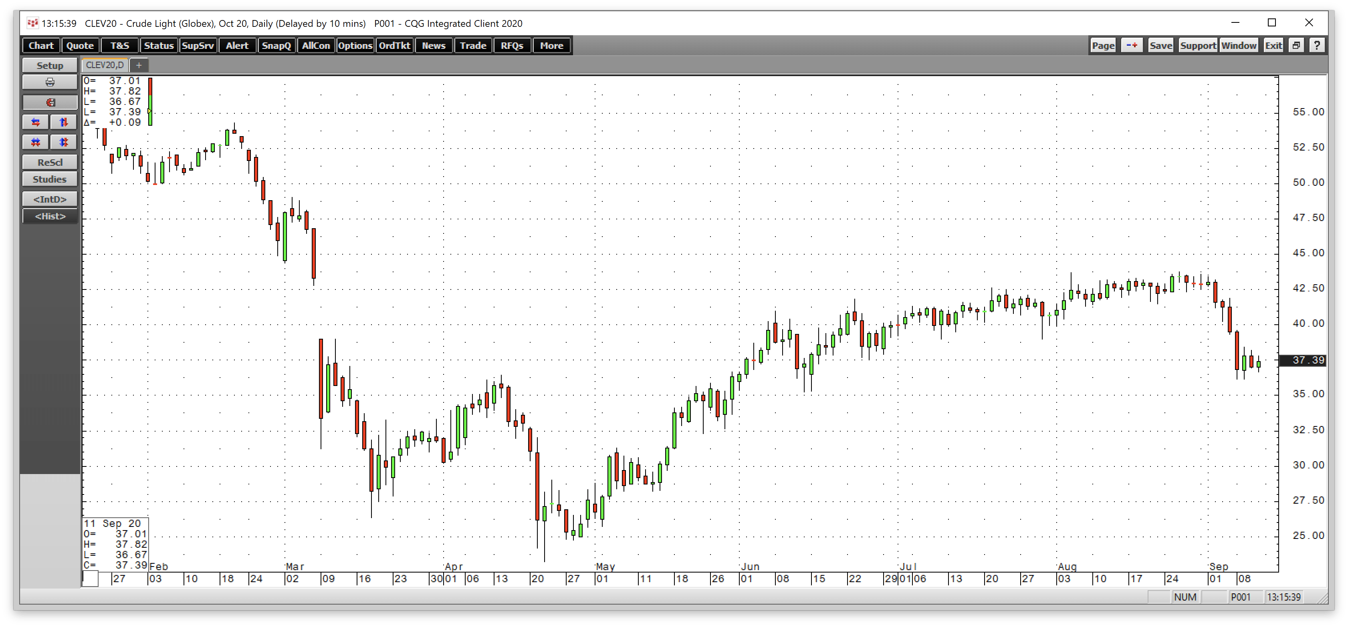
Task: Click the Mar month label on time axis
Action: [295, 566]
